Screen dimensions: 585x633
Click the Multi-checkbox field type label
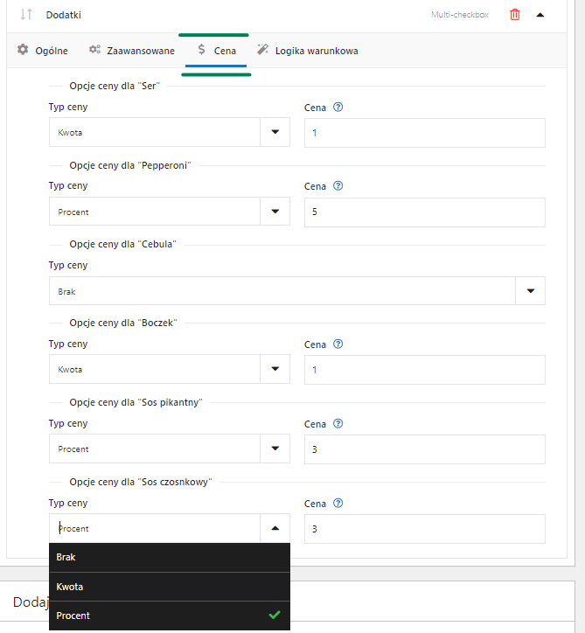point(460,15)
